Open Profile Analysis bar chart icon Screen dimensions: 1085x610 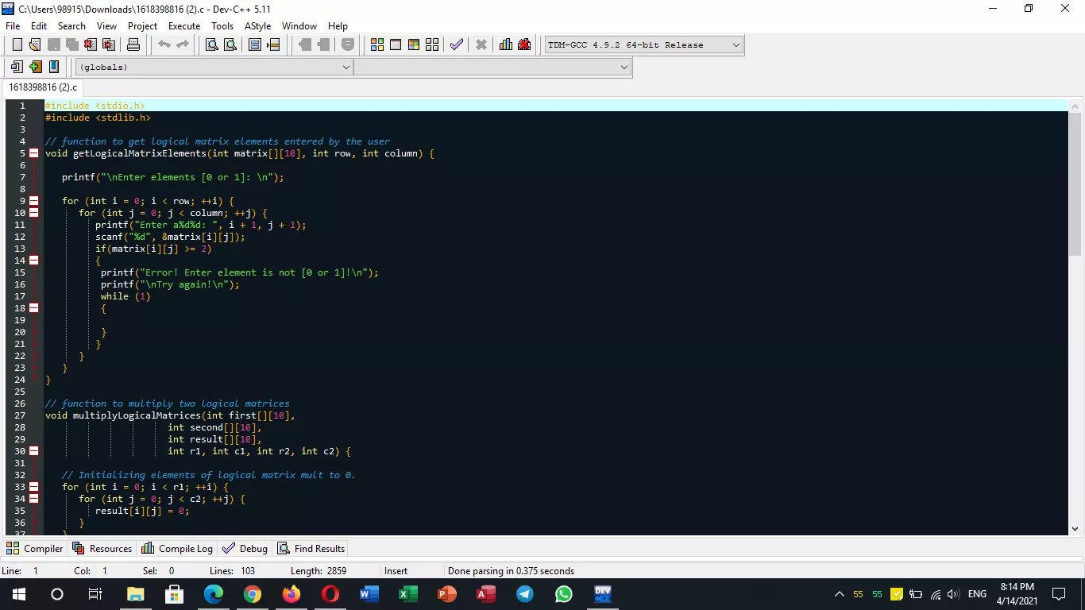click(x=506, y=44)
